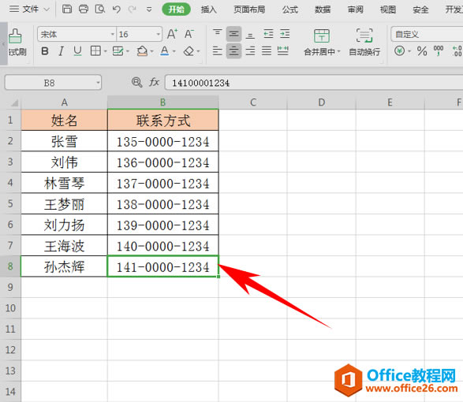Open the 插入 ribbon tab
Image resolution: width=463 pixels, height=402 pixels.
click(x=208, y=9)
